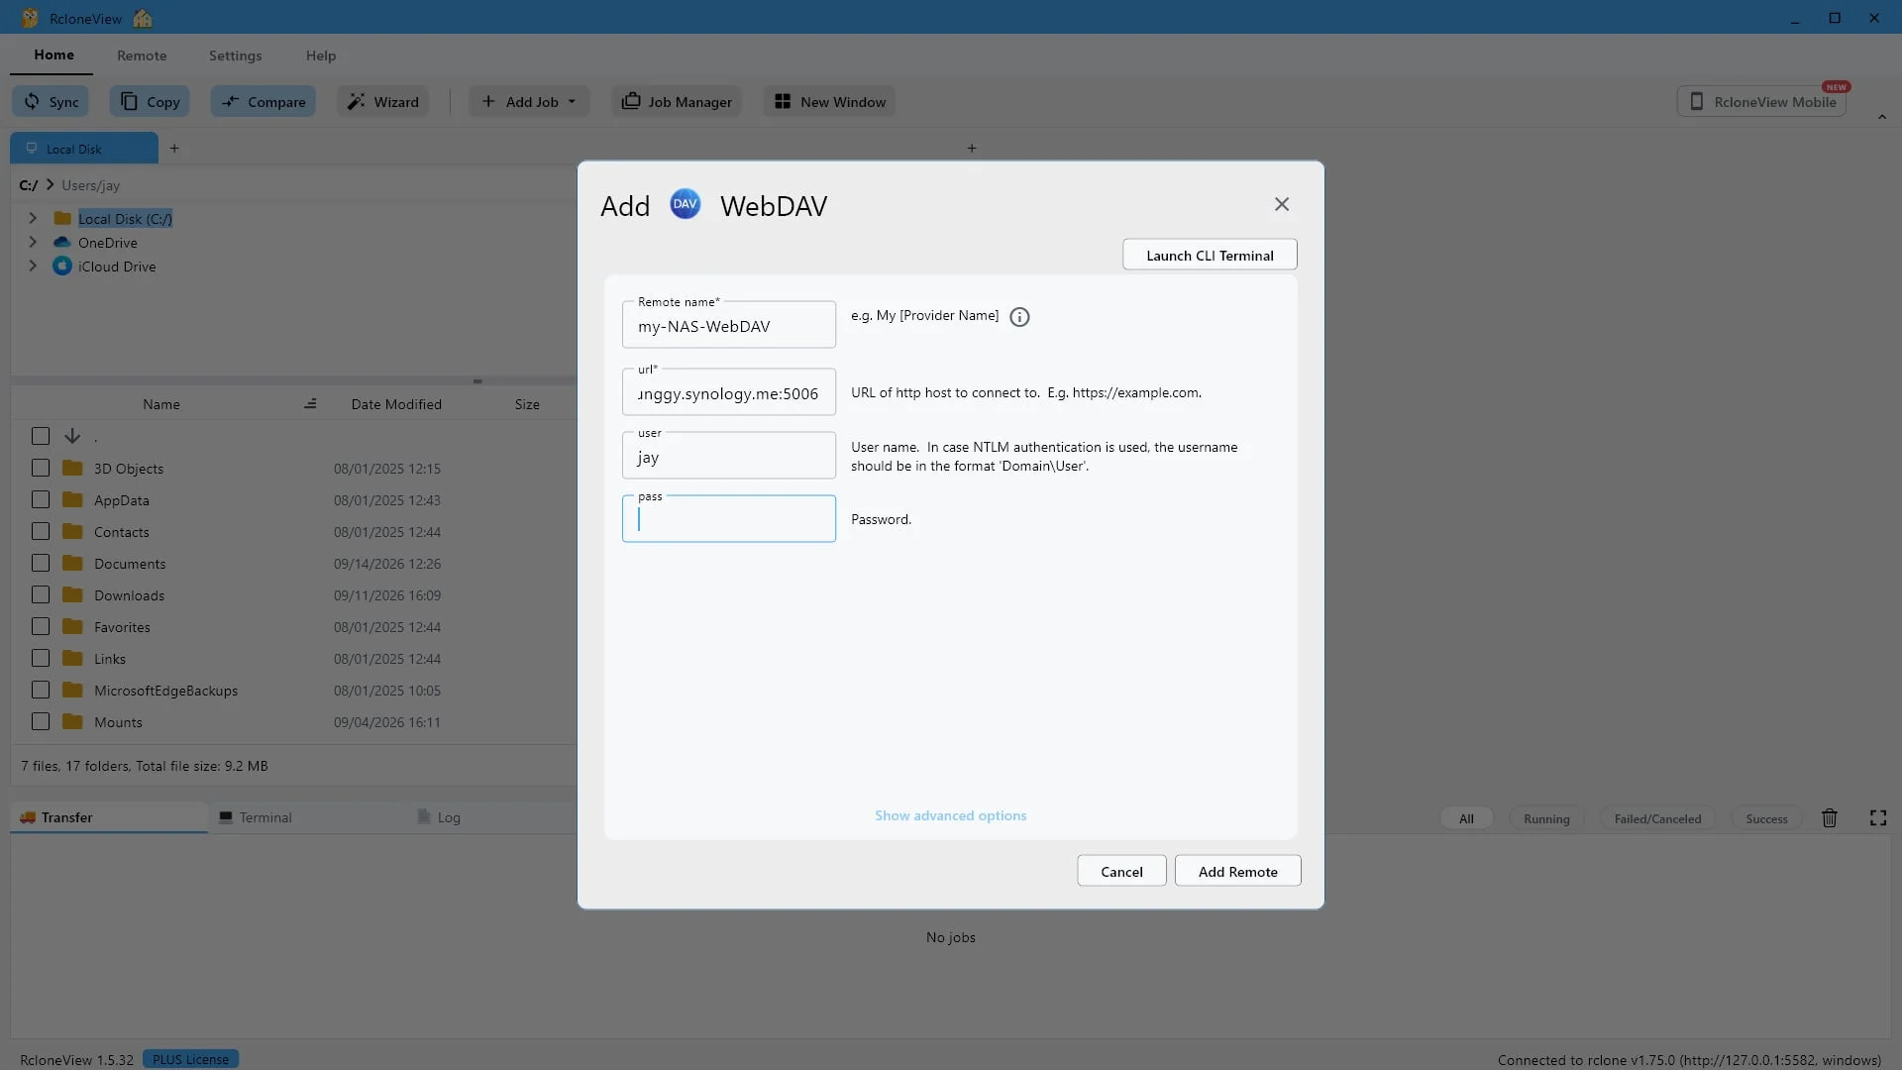Collapse the ribbon with the top-right caret

(x=1882, y=117)
